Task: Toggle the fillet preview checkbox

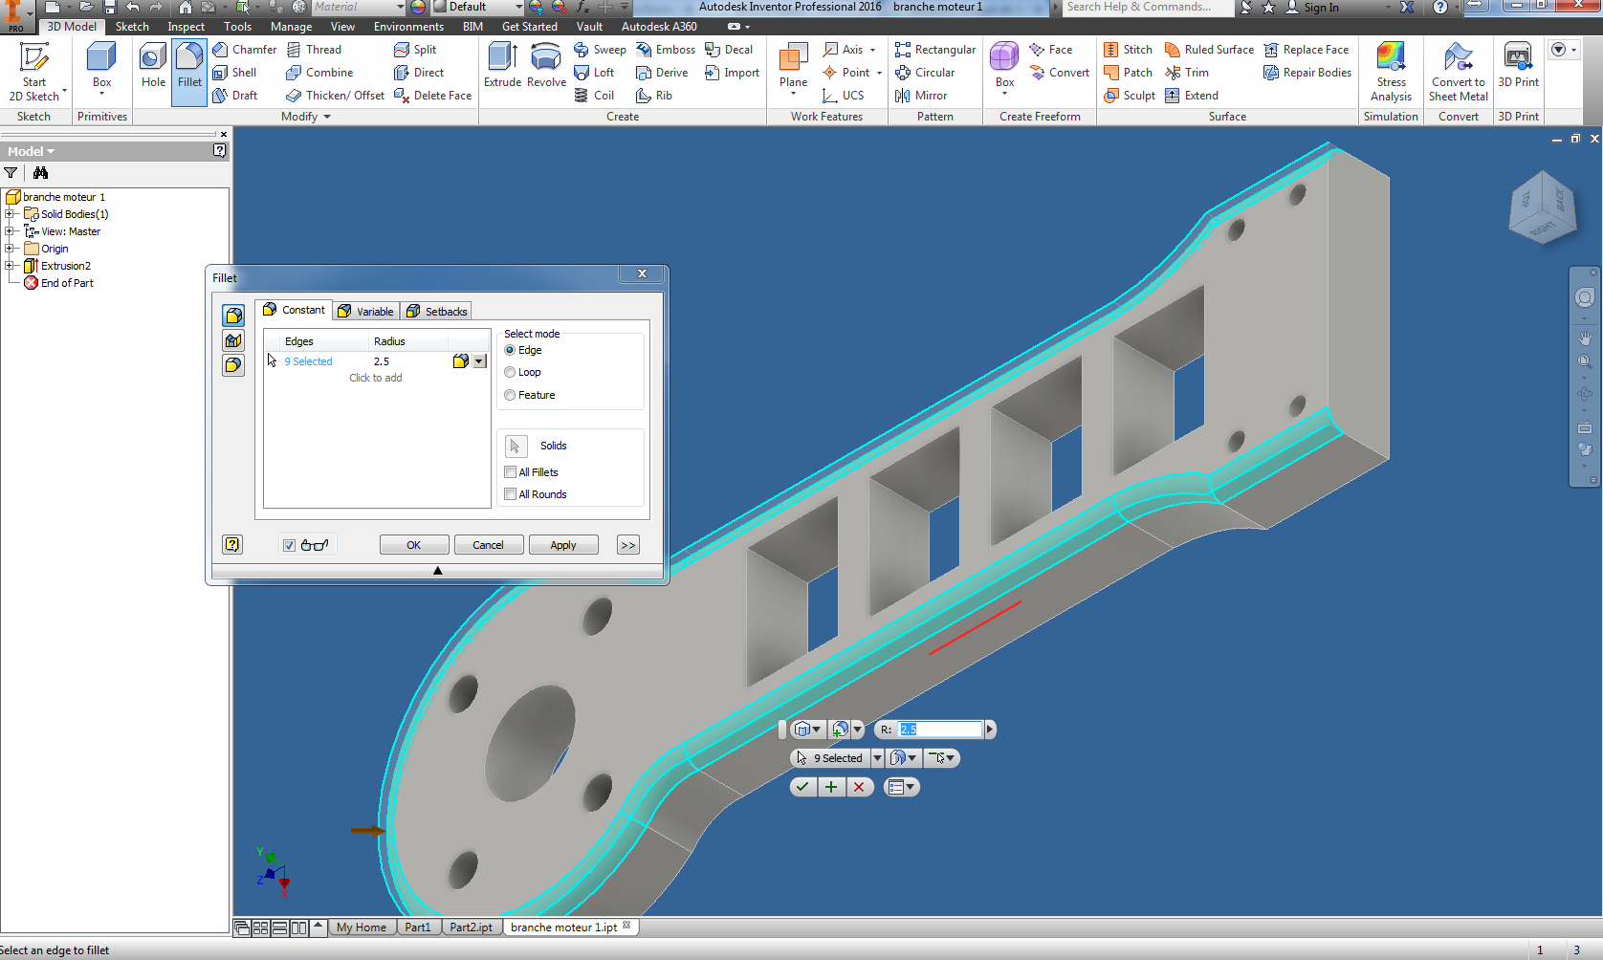Action: click(x=289, y=545)
